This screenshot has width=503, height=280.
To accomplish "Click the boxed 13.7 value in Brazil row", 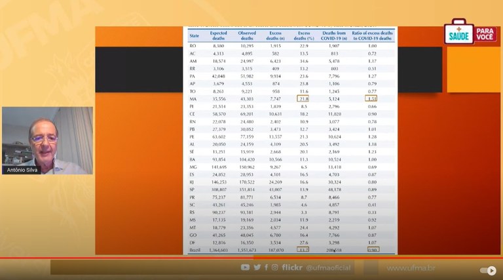I will (x=304, y=250).
